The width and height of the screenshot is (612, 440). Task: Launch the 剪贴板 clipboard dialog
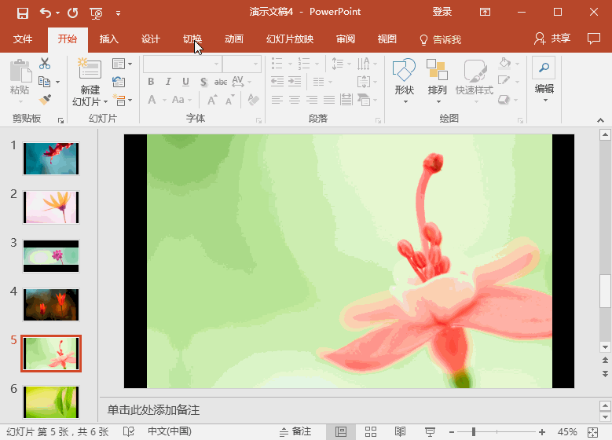pos(60,121)
